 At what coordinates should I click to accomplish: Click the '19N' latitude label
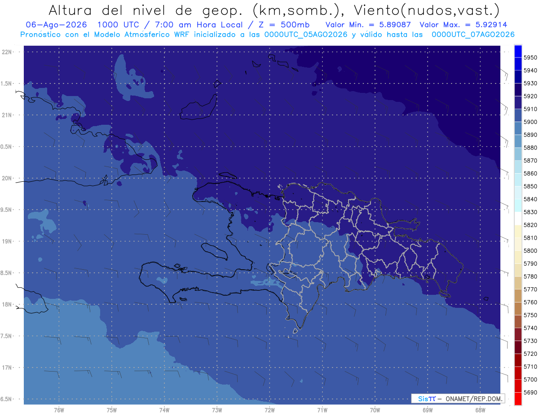pyautogui.click(x=8, y=241)
